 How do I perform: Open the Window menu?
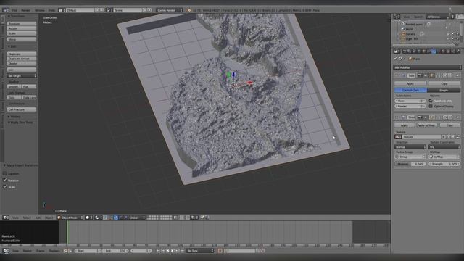coord(40,10)
